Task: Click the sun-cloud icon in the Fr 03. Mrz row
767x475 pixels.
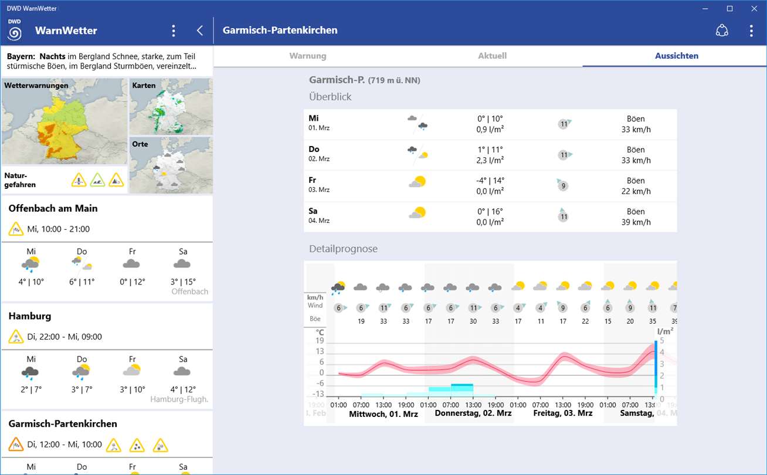Action: (417, 182)
